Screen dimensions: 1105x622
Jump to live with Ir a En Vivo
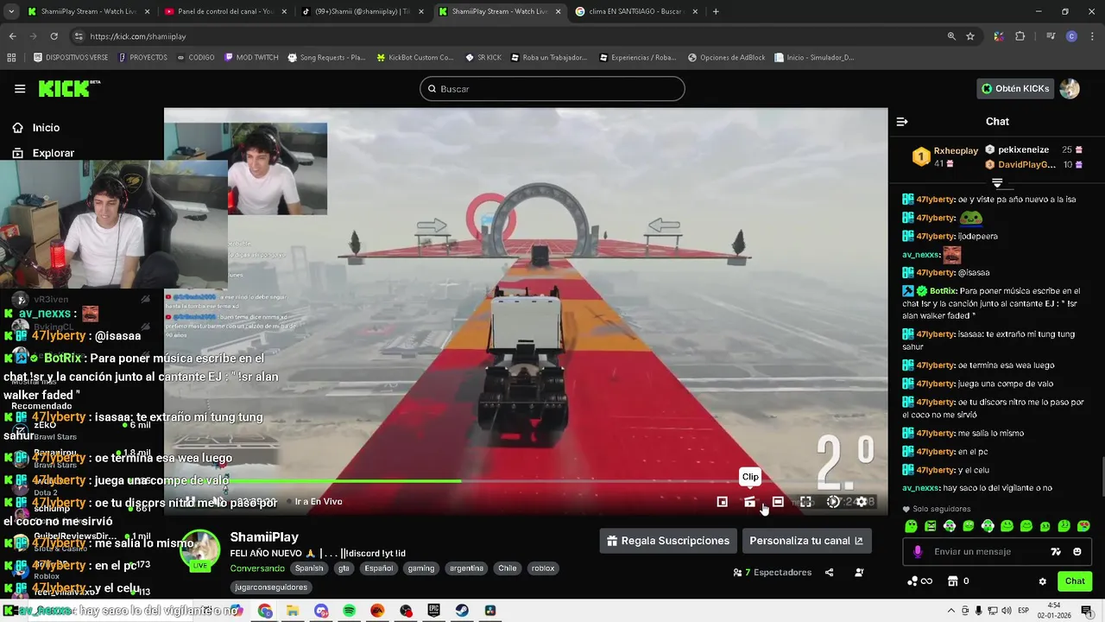coord(319,502)
